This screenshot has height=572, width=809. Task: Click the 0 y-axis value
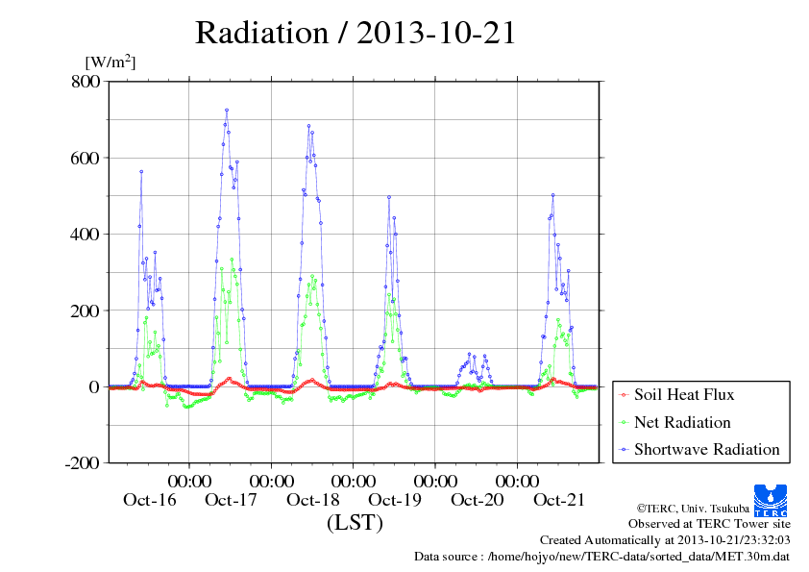pyautogui.click(x=94, y=387)
